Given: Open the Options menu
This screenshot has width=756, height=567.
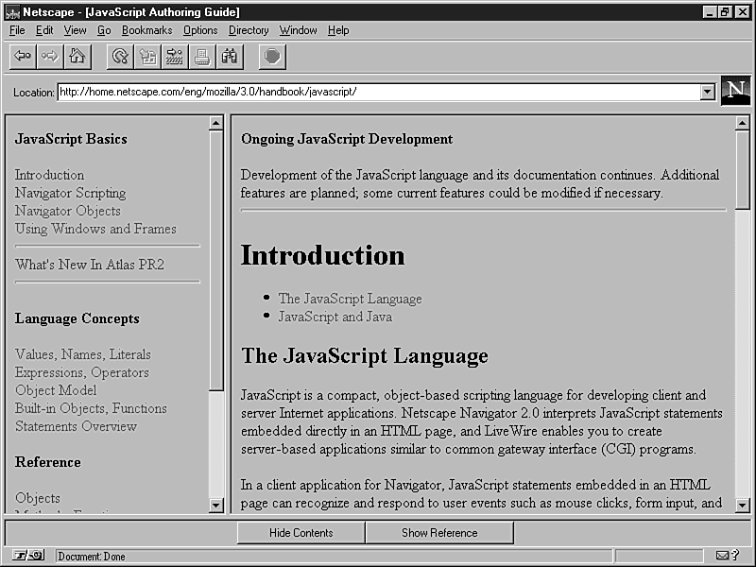Looking at the screenshot, I should (200, 30).
